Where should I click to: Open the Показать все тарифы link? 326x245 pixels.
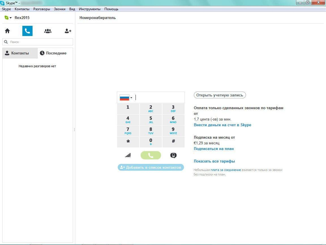click(214, 161)
